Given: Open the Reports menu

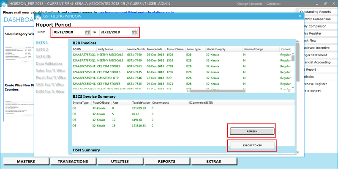Looking at the screenshot, I should (166, 162).
